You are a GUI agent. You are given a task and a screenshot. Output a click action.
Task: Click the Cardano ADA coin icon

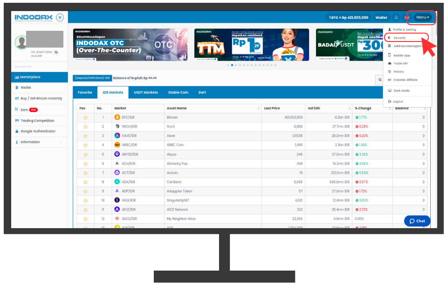pos(117,182)
